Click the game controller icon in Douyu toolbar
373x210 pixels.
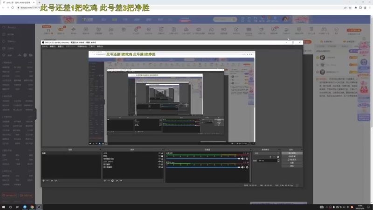click(x=324, y=30)
